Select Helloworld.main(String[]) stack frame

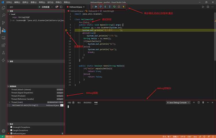pyautogui.click(x=36, y=105)
